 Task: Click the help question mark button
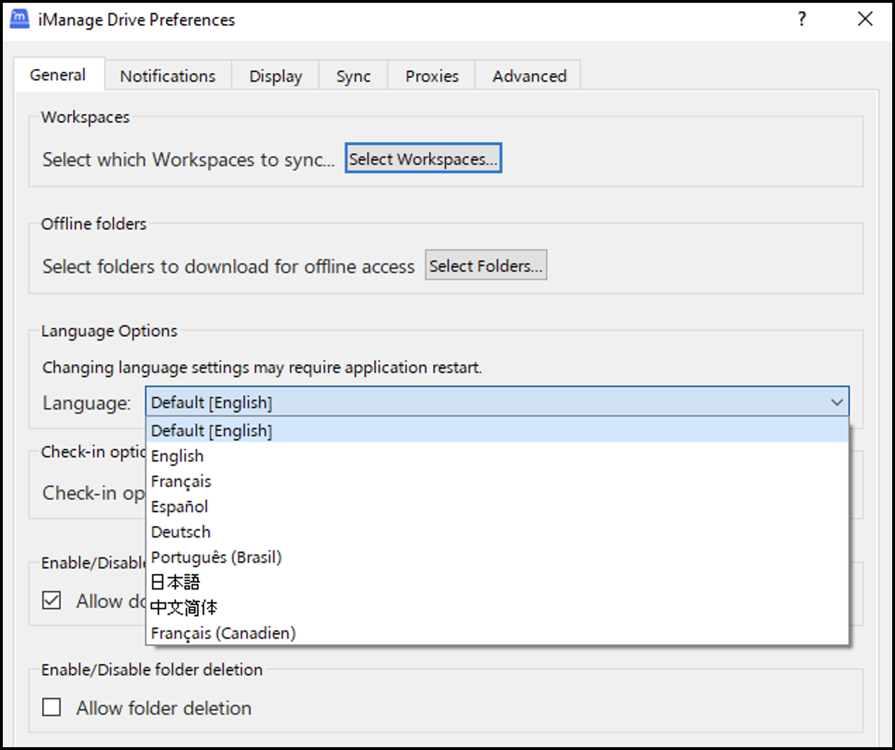pos(801,19)
